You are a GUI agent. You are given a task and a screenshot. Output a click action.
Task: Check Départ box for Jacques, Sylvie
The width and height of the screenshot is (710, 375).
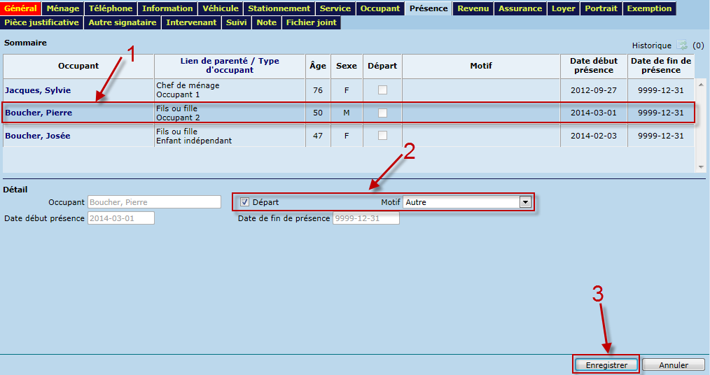click(x=382, y=90)
